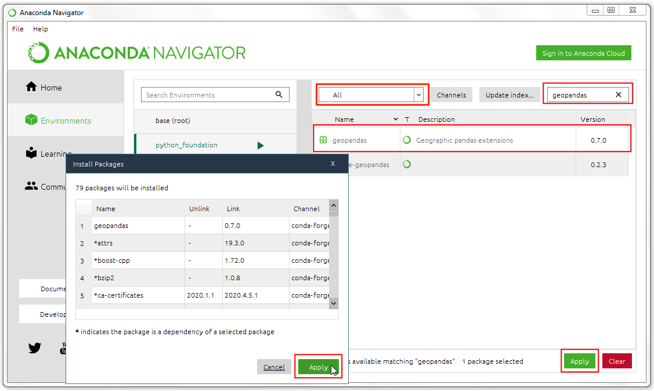
Task: Click version 0.2.3 in package list
Action: click(x=598, y=164)
